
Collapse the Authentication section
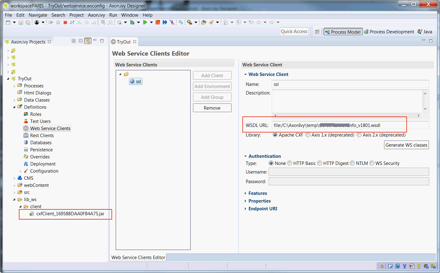[245, 156]
